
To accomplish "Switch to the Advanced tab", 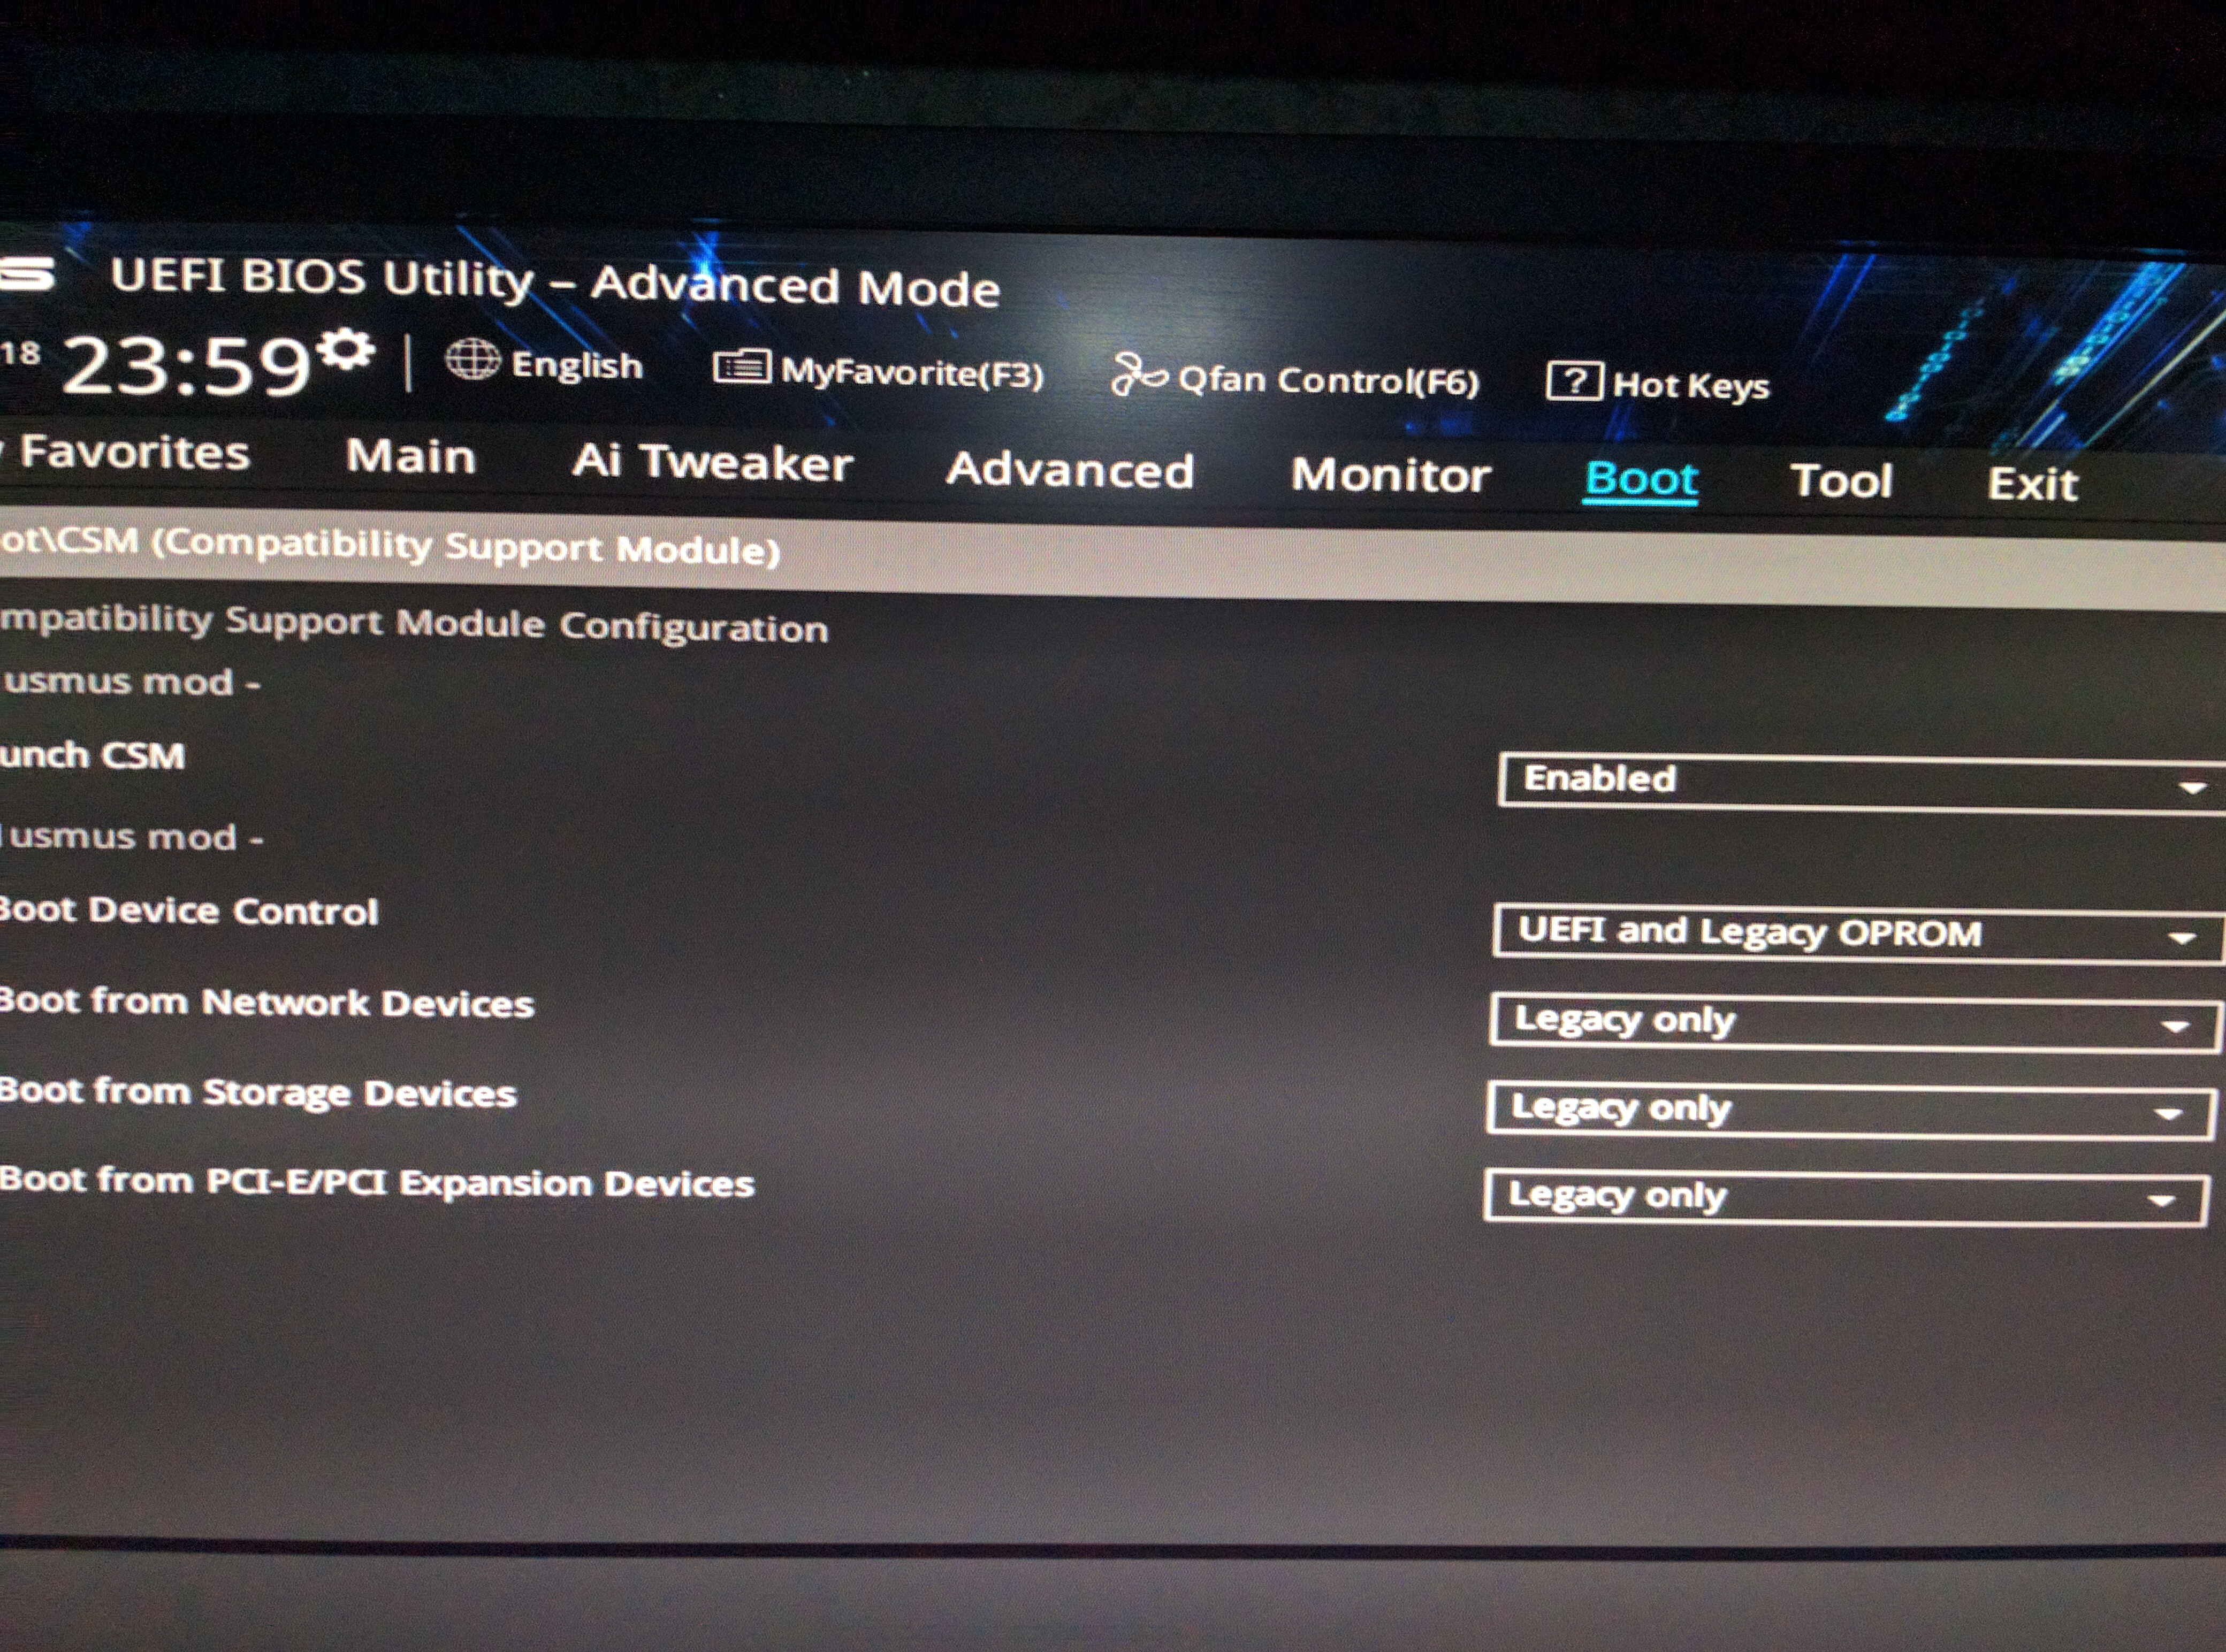I will 1070,470.
